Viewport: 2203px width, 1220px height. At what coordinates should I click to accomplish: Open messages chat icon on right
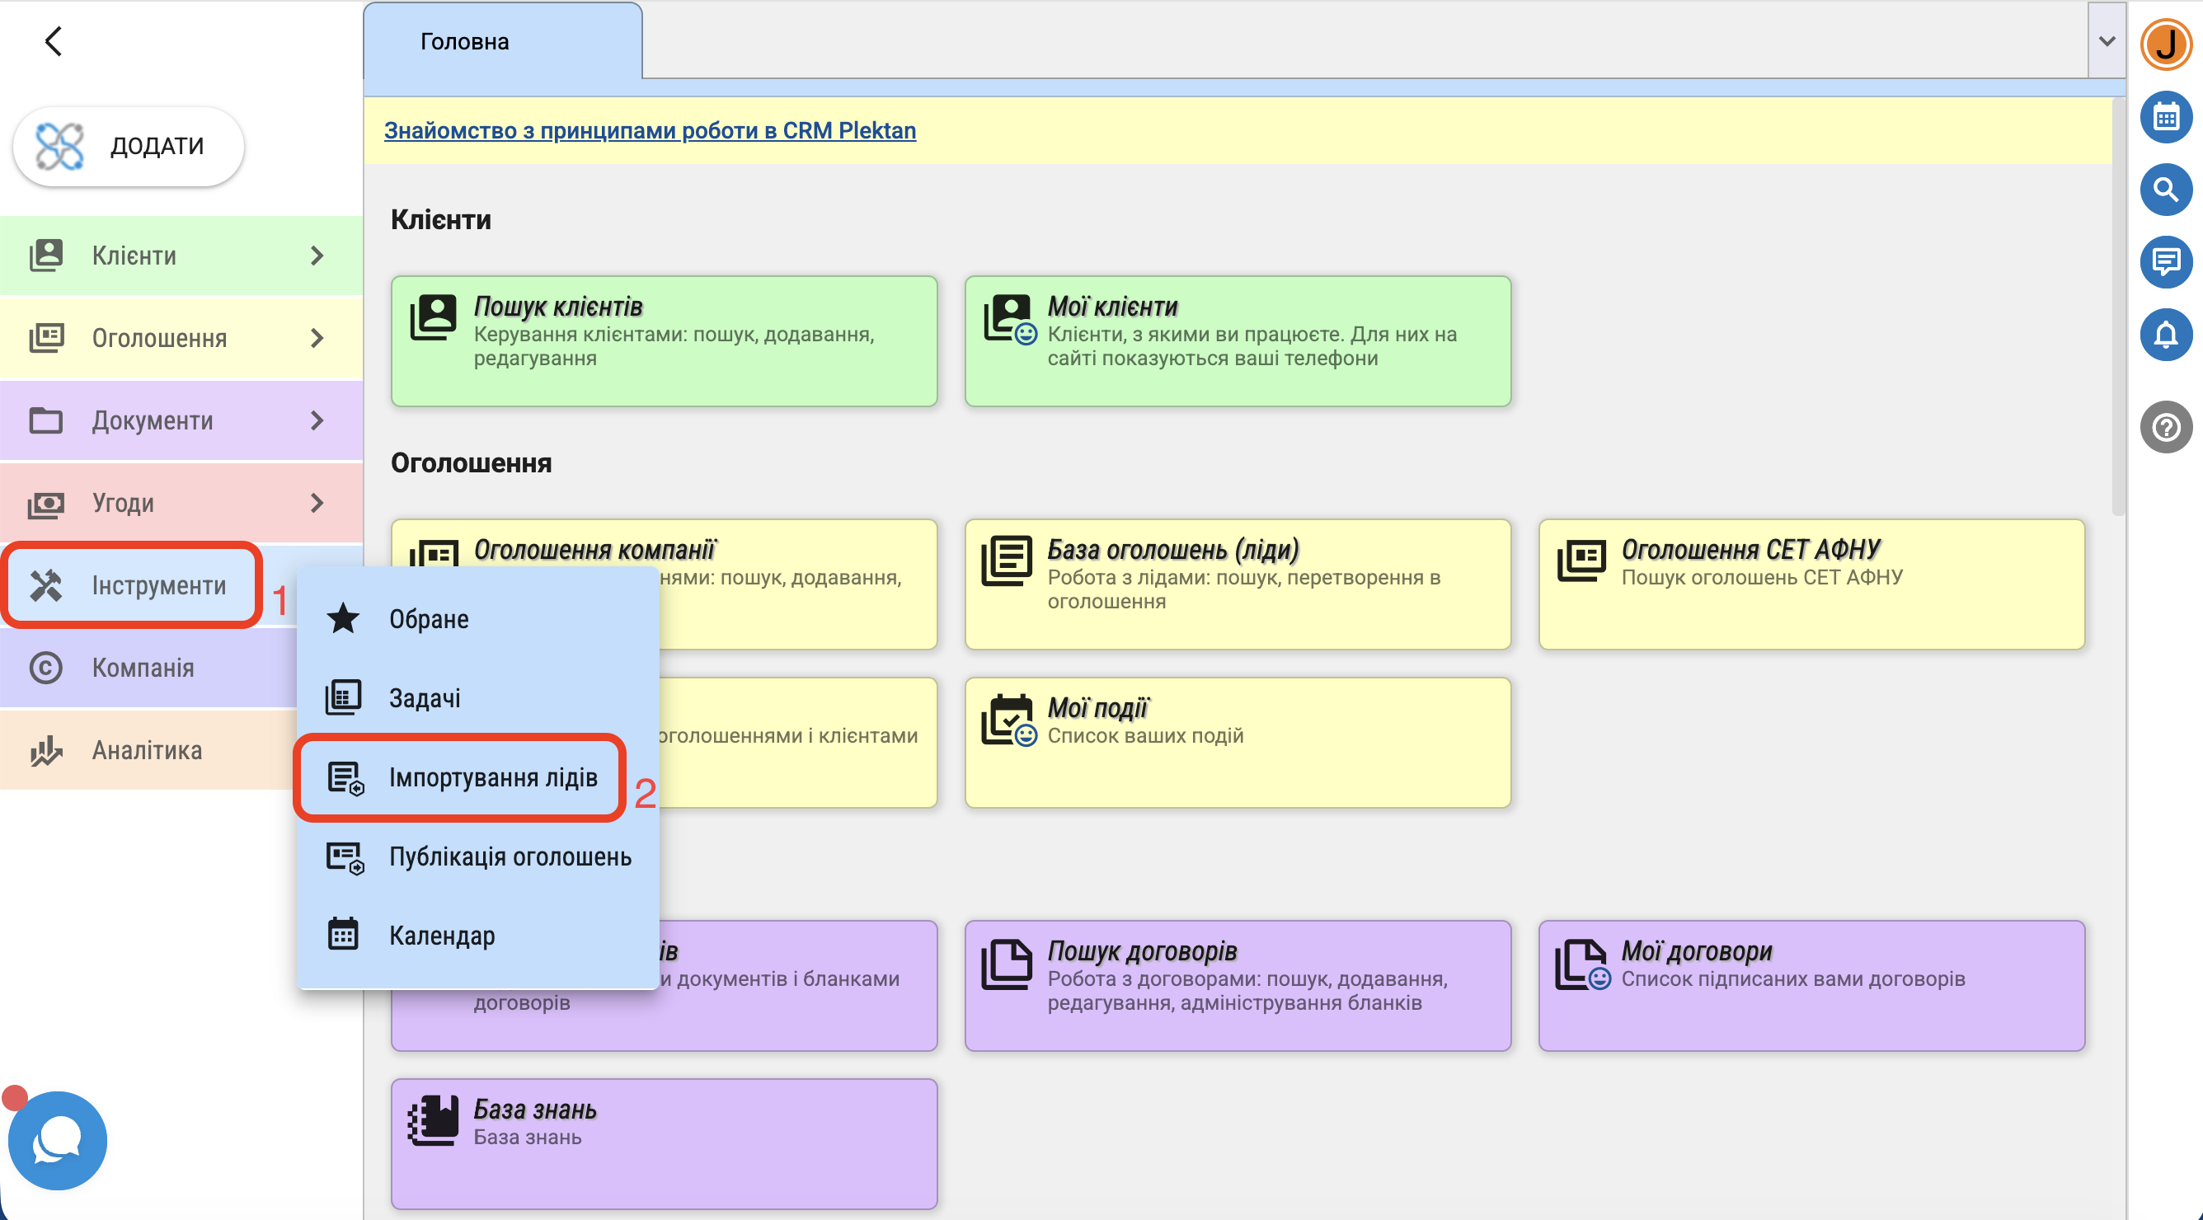coord(2164,260)
